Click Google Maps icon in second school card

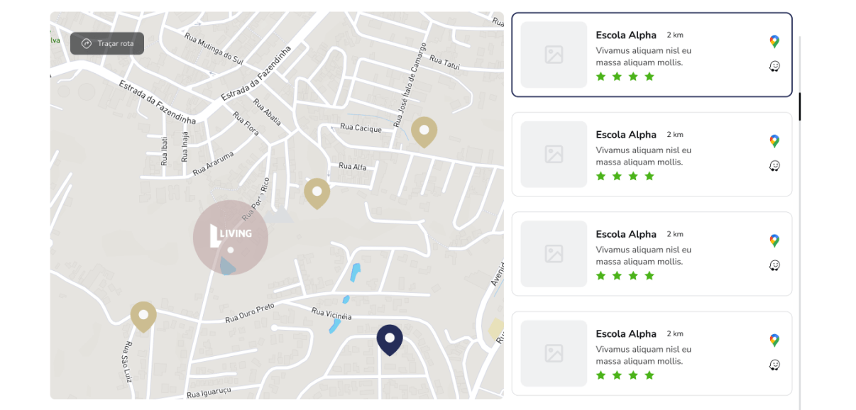click(x=774, y=141)
